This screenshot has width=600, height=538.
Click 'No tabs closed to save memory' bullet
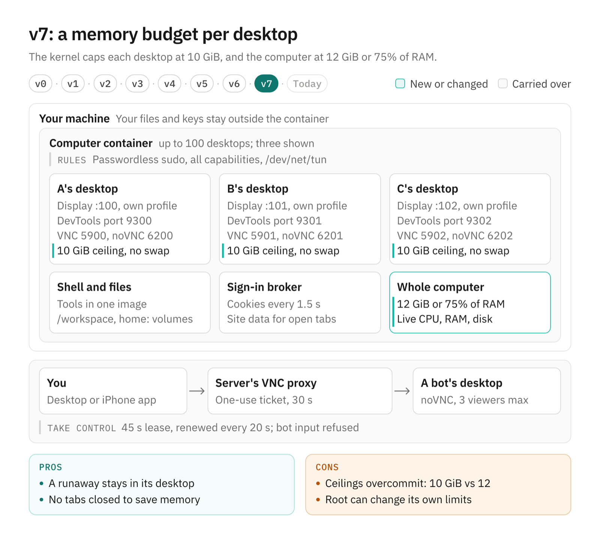[124, 500]
